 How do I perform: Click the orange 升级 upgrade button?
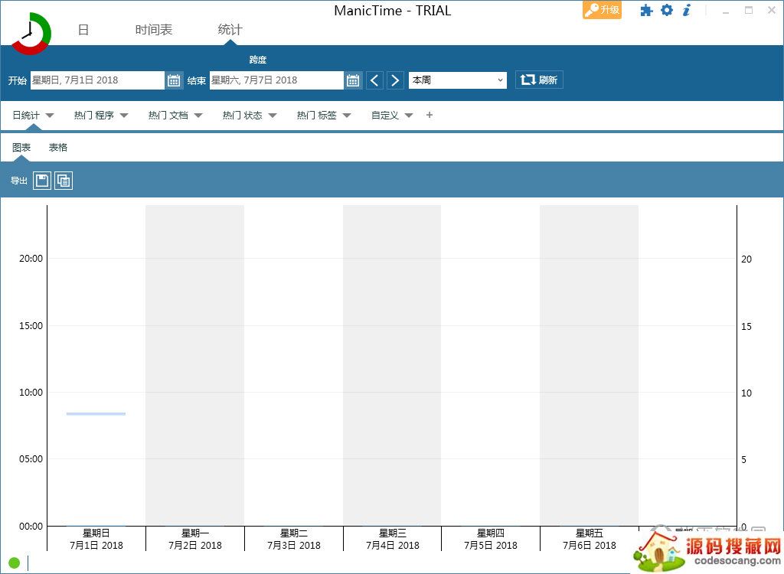point(602,10)
